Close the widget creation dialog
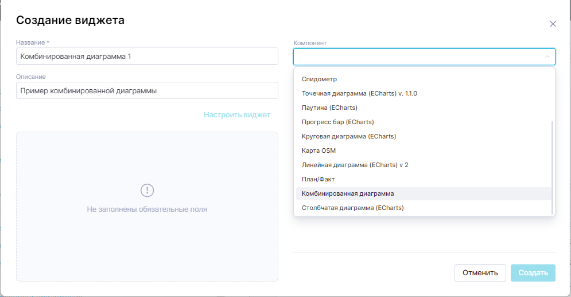The width and height of the screenshot is (571, 297). pos(553,24)
